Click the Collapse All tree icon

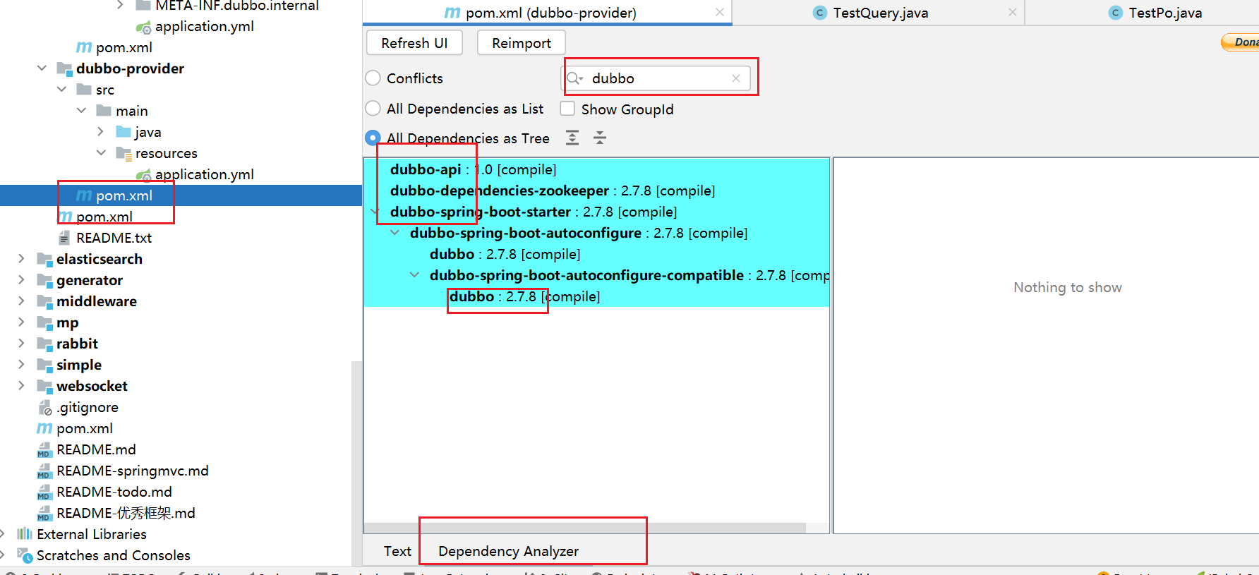[600, 138]
